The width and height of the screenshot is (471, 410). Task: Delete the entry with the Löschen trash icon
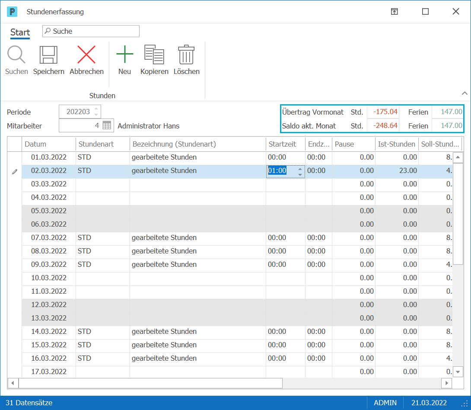click(x=186, y=54)
